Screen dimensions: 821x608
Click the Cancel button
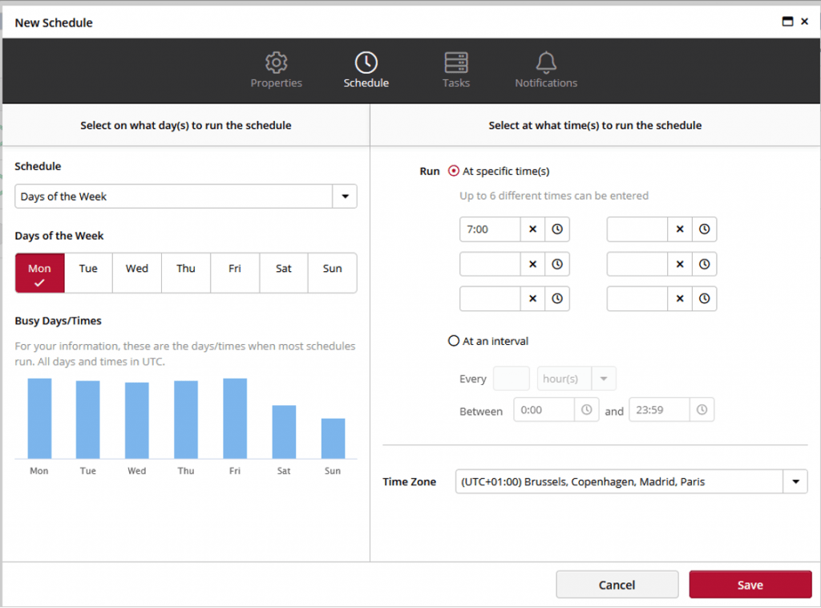tap(617, 585)
